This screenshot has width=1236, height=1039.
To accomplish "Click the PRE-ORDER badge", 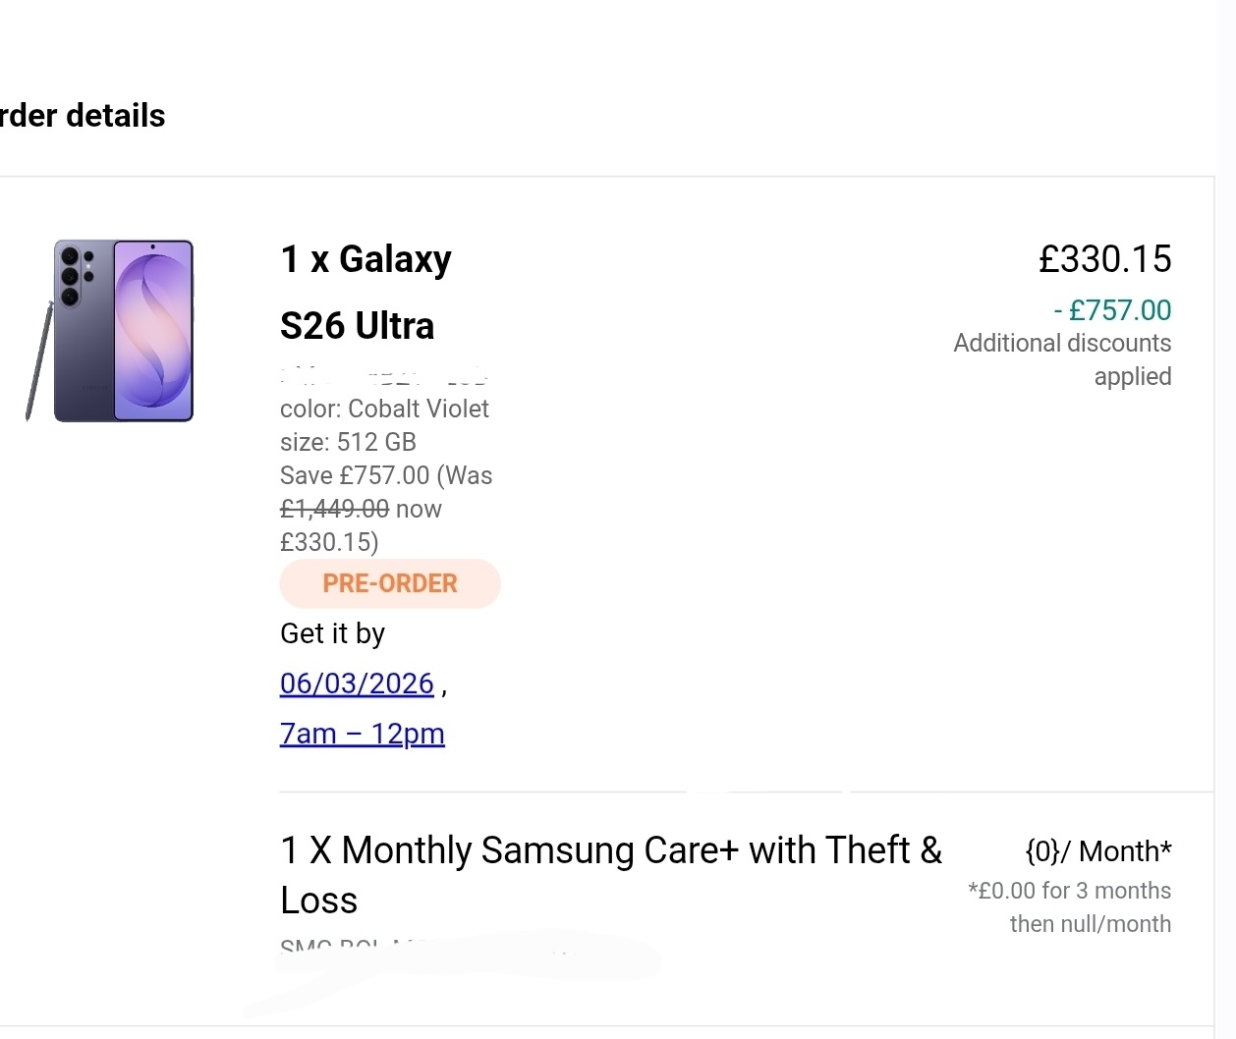I will 390,583.
